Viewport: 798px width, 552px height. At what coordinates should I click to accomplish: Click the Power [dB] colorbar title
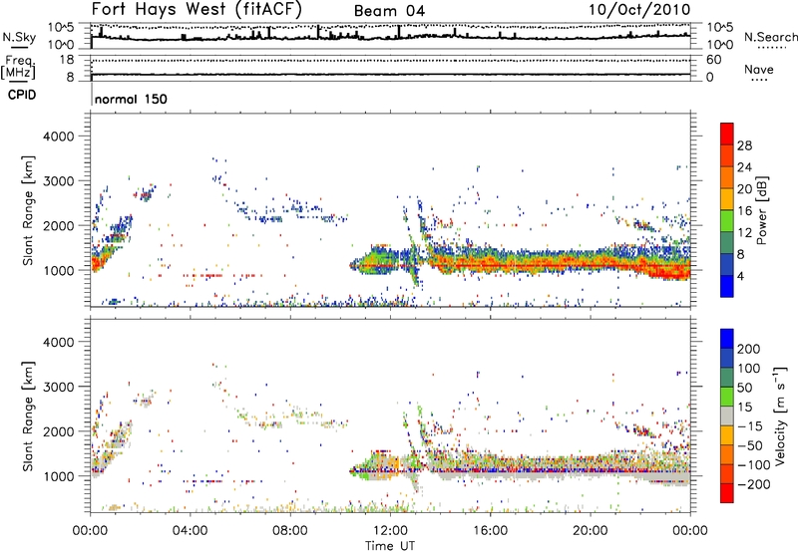pyautogui.click(x=761, y=210)
